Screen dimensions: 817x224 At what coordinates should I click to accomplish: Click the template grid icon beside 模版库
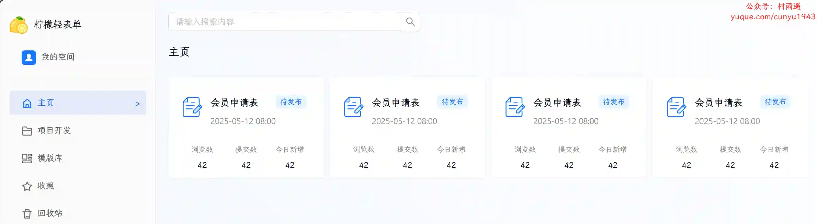27,158
